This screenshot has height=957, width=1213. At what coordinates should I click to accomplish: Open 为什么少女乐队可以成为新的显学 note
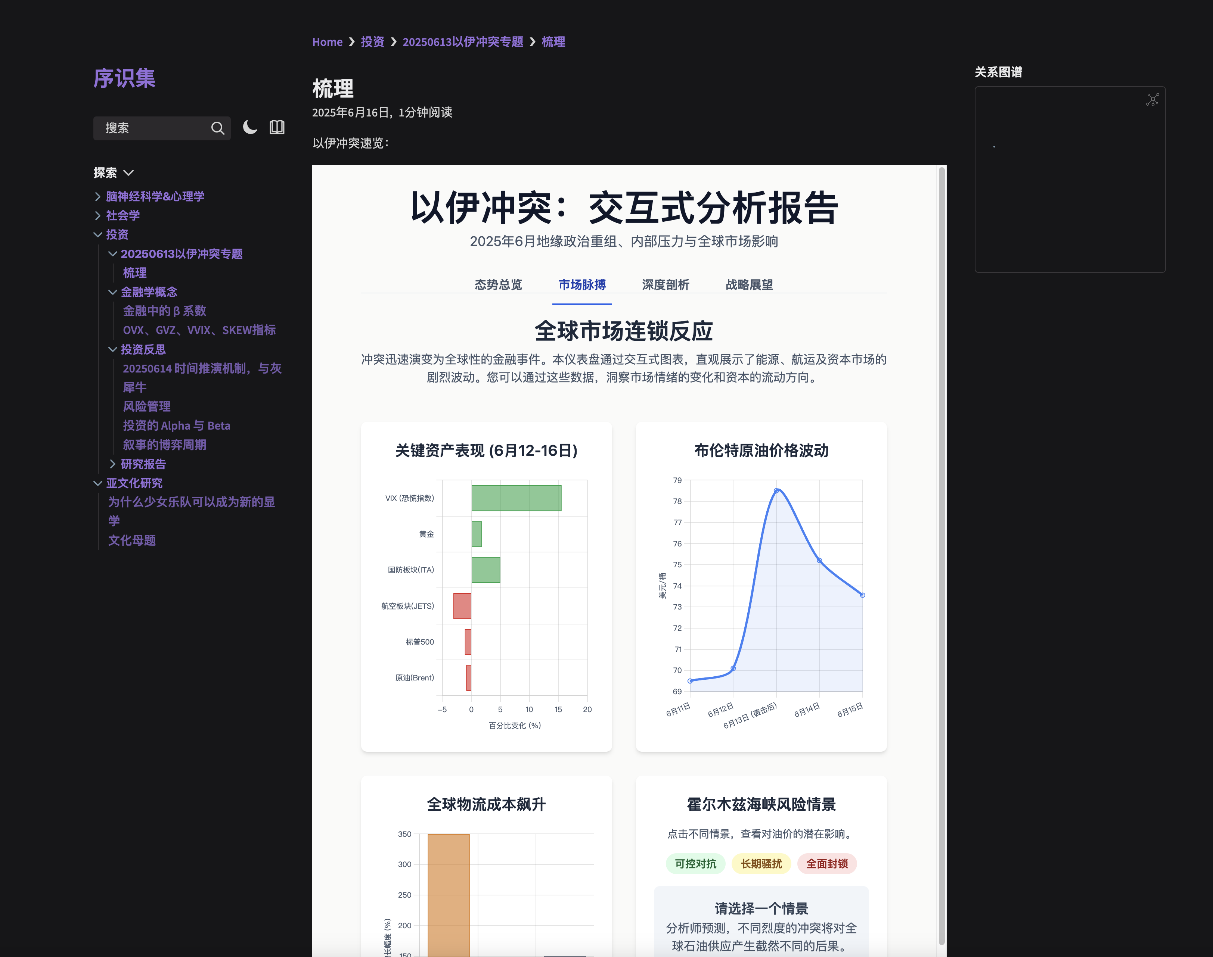[x=192, y=511]
